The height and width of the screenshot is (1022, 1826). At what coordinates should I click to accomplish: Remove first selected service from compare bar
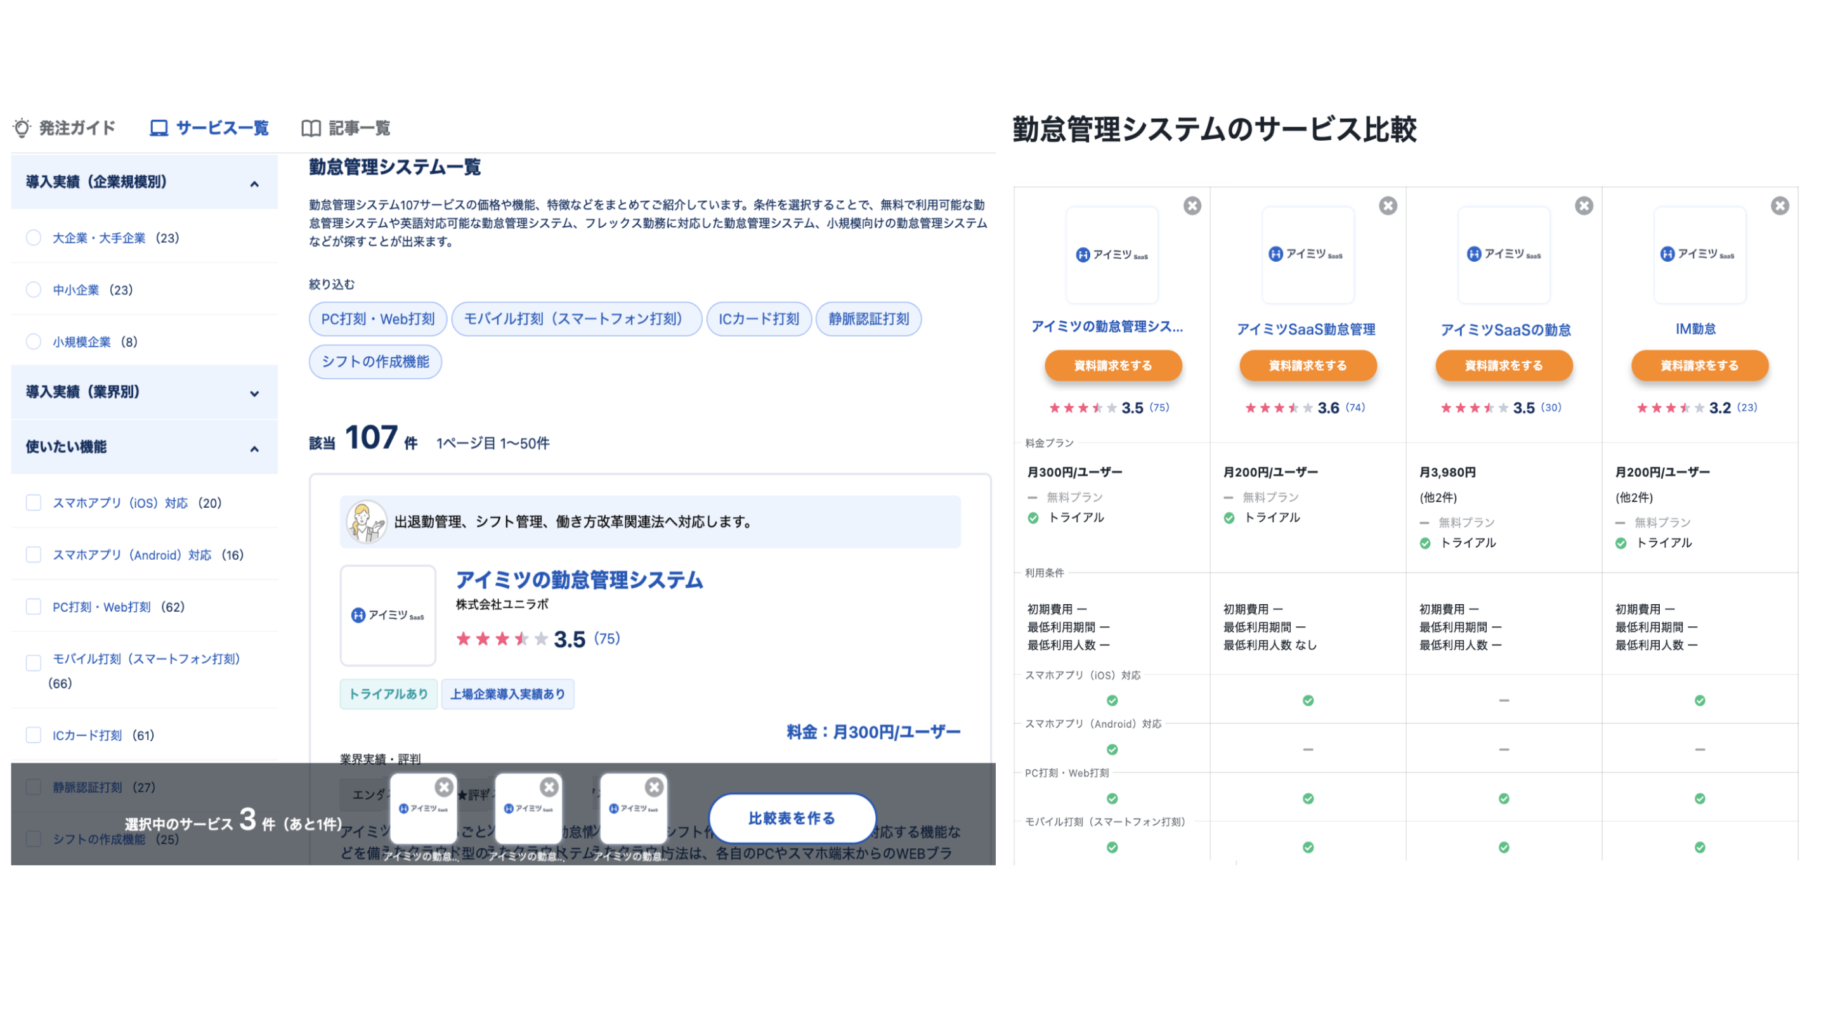pyautogui.click(x=444, y=787)
